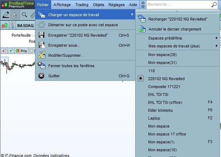221x157 pixels.
Task: Load workspace Elder Ichimoku
Action: click(177, 110)
